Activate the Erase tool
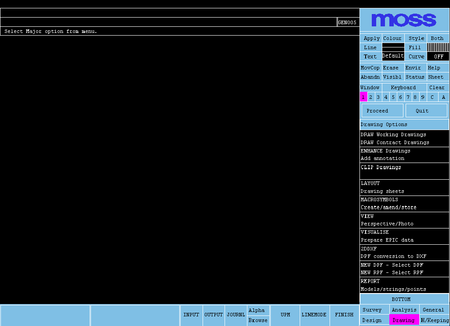 click(x=391, y=68)
